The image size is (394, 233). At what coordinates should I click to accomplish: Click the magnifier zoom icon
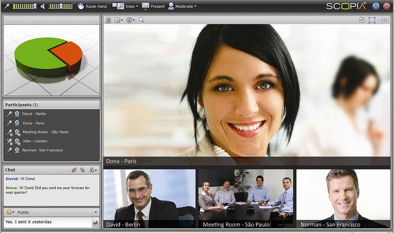pyautogui.click(x=142, y=20)
